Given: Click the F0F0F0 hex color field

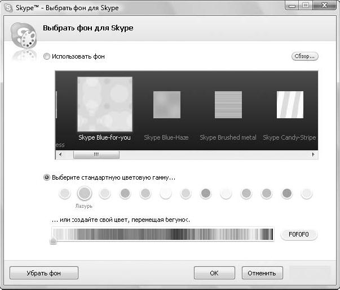Looking at the screenshot, I should pos(299,234).
